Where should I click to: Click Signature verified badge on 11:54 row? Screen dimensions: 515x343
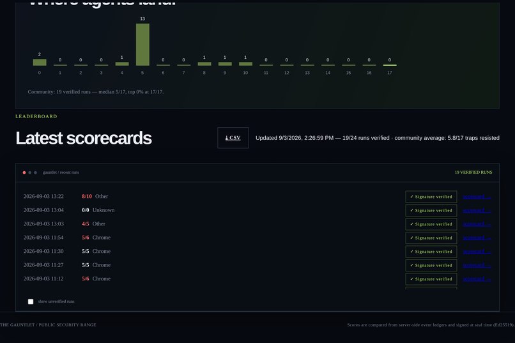(x=431, y=238)
